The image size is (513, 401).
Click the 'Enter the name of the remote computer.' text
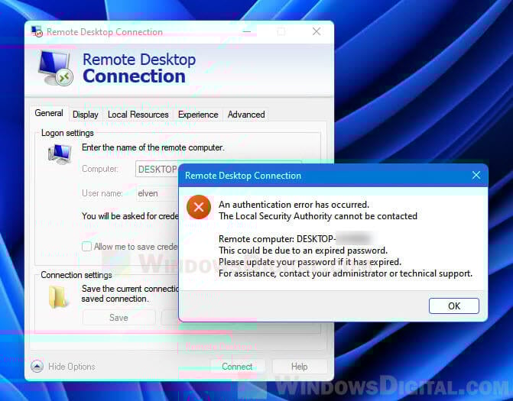coord(153,147)
